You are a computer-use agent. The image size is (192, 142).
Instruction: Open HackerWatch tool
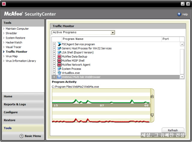[x=14, y=43]
